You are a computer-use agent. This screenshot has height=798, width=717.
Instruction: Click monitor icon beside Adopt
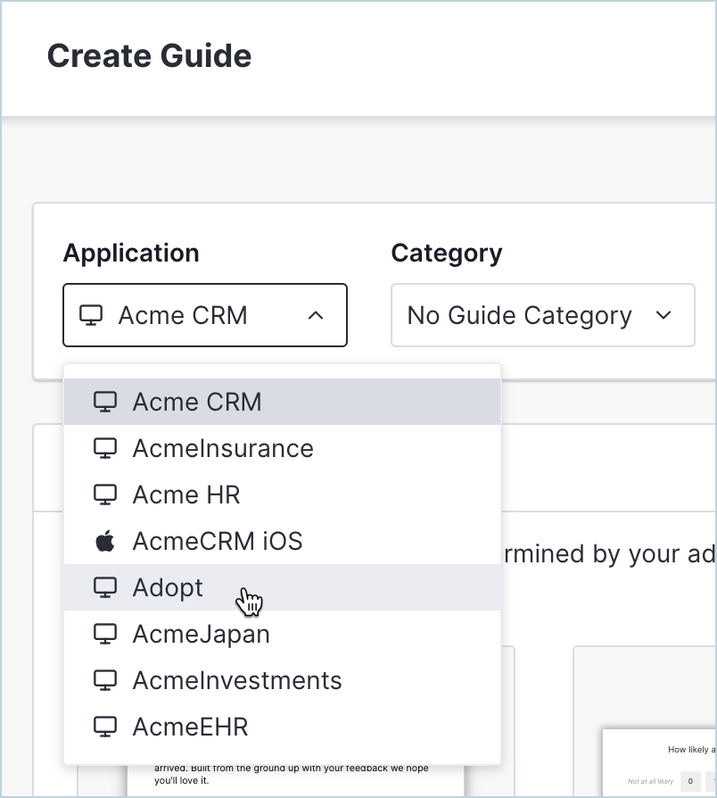(x=105, y=587)
